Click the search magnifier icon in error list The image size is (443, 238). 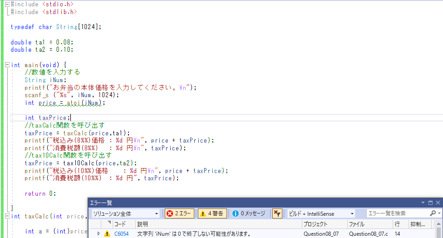(433, 213)
